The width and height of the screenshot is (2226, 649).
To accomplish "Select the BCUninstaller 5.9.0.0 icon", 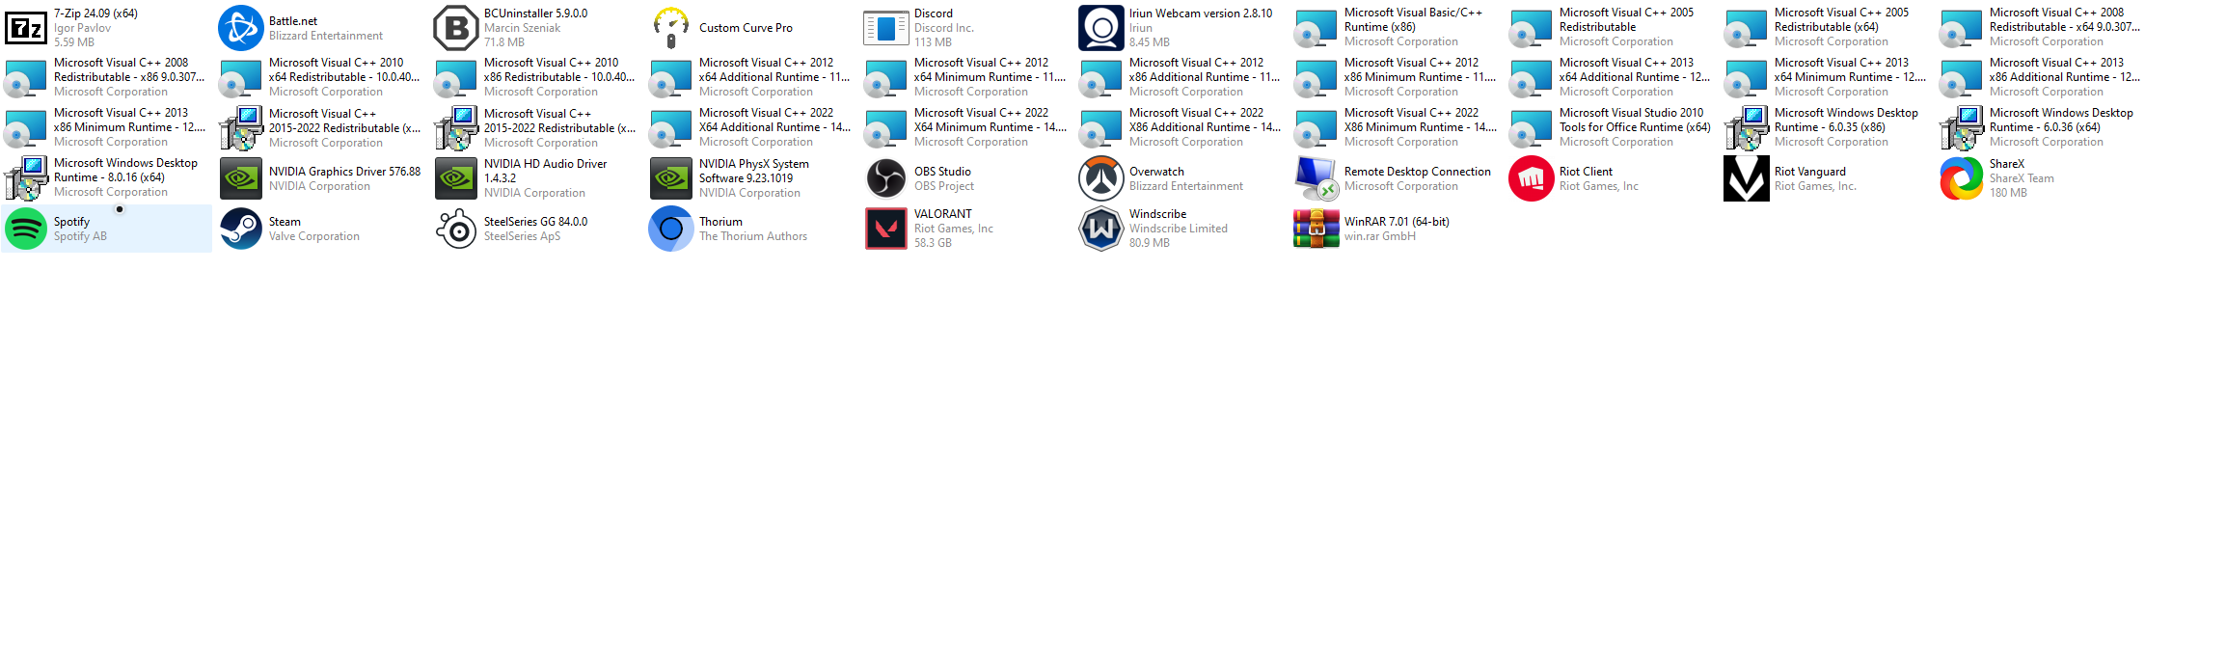I will point(456,28).
